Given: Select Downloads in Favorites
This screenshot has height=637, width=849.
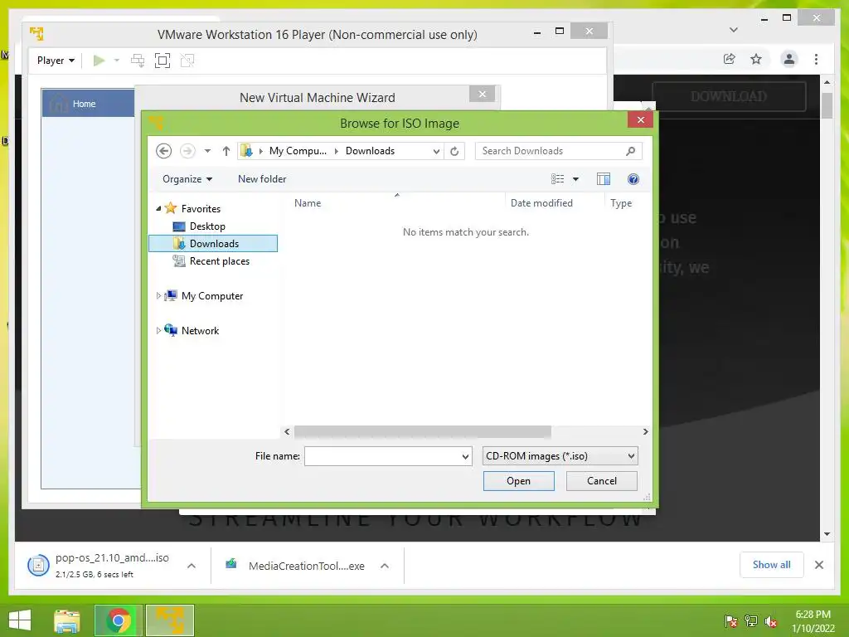Looking at the screenshot, I should click(x=213, y=244).
